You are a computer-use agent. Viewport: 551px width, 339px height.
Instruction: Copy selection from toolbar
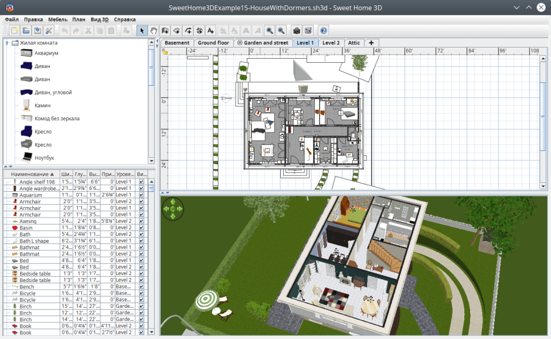[x=100, y=30]
